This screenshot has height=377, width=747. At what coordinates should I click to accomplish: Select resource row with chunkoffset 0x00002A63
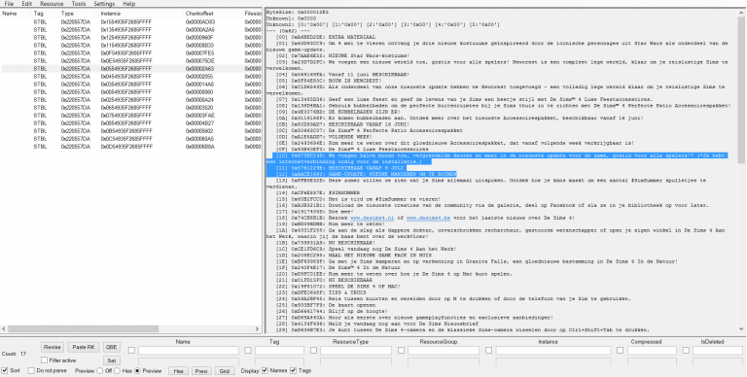coord(131,69)
